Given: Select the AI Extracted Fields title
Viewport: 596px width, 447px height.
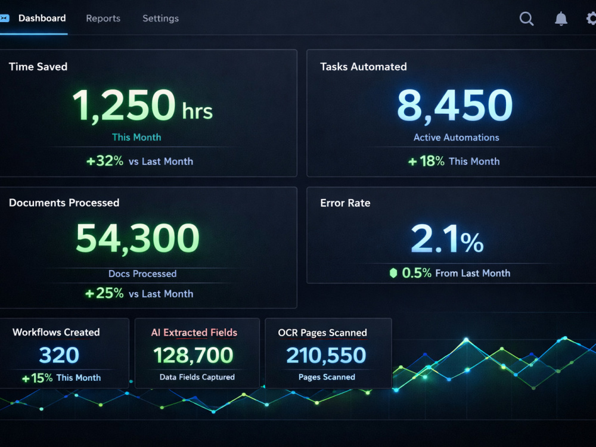Looking at the screenshot, I should point(194,333).
